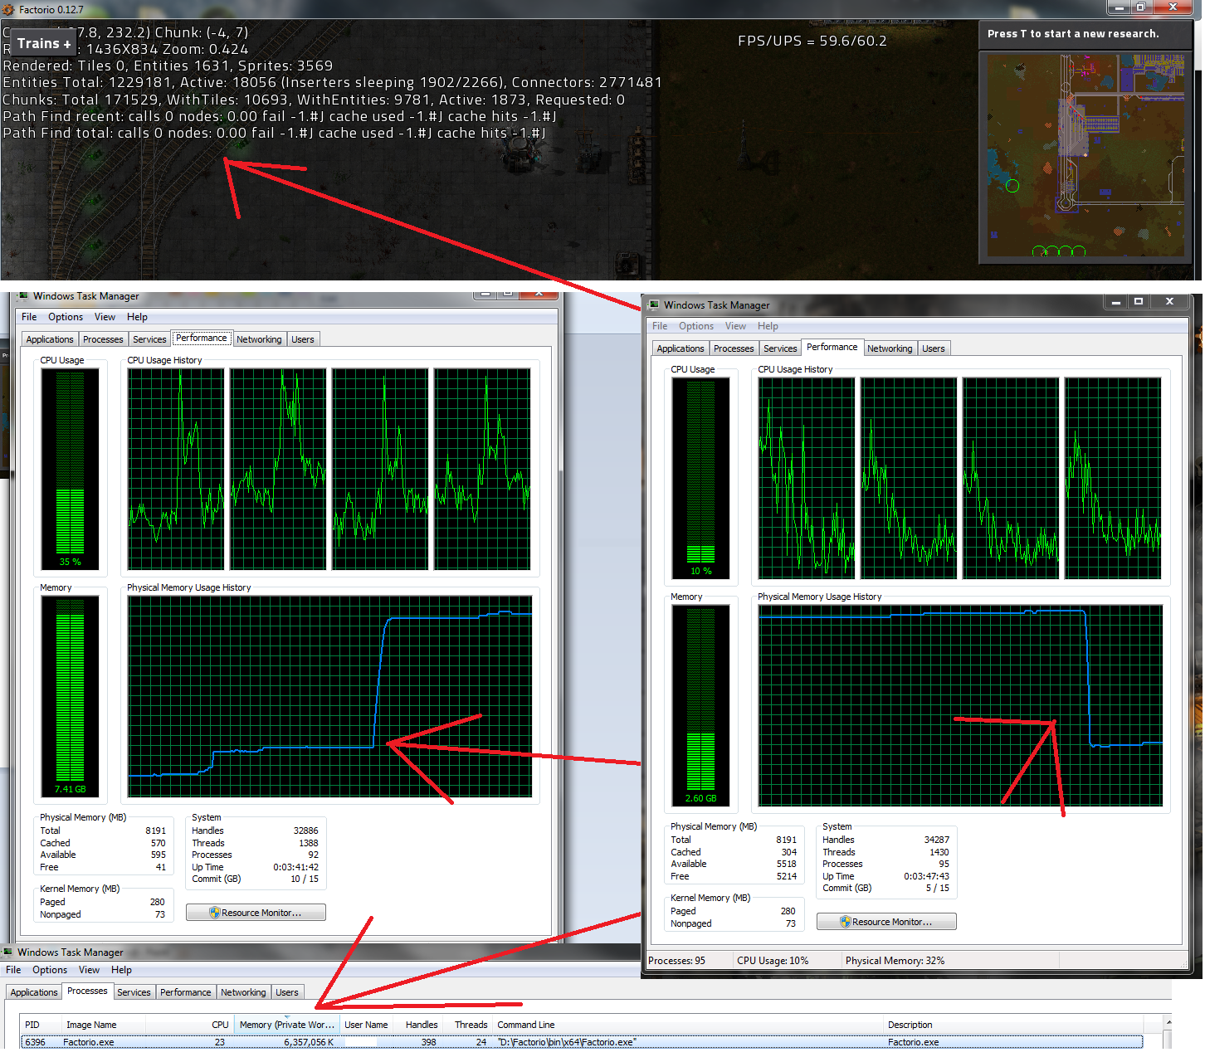Switch to Users tab in the 35% CPU Task Manager

point(303,339)
